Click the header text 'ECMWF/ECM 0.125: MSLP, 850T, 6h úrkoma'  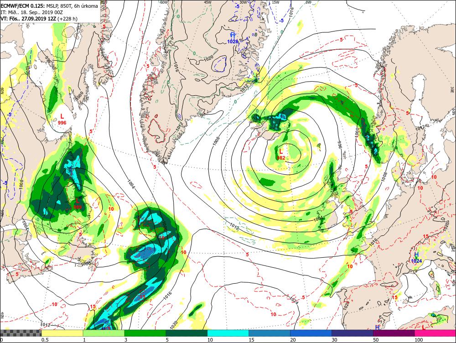point(49,6)
